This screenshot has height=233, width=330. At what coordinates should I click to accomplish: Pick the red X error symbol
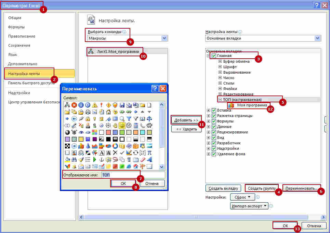pyautogui.click(x=74, y=105)
